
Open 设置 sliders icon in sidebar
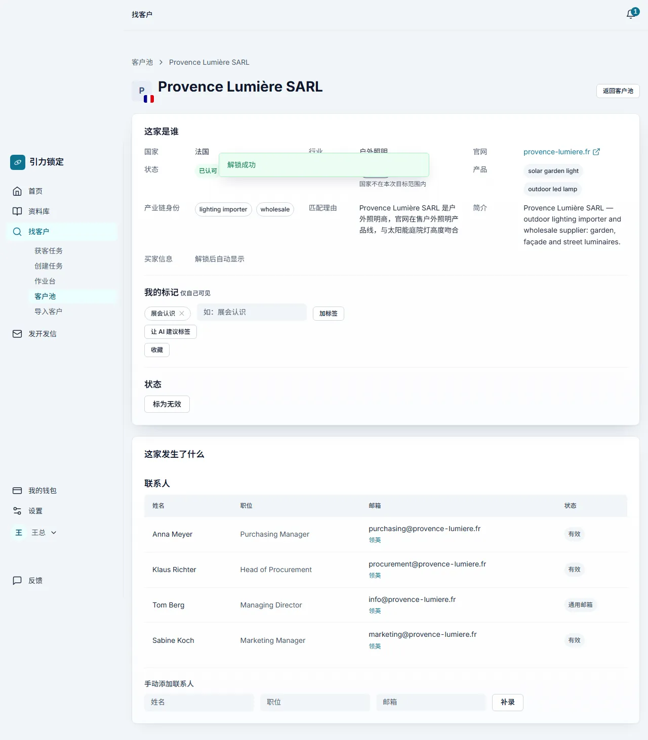pos(17,511)
